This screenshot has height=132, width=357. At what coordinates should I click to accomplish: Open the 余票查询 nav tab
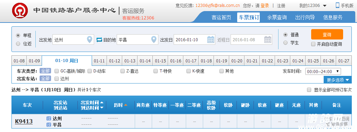pos(277,17)
